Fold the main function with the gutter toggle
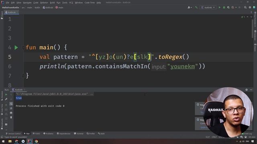257x144 pixels. click(23, 48)
